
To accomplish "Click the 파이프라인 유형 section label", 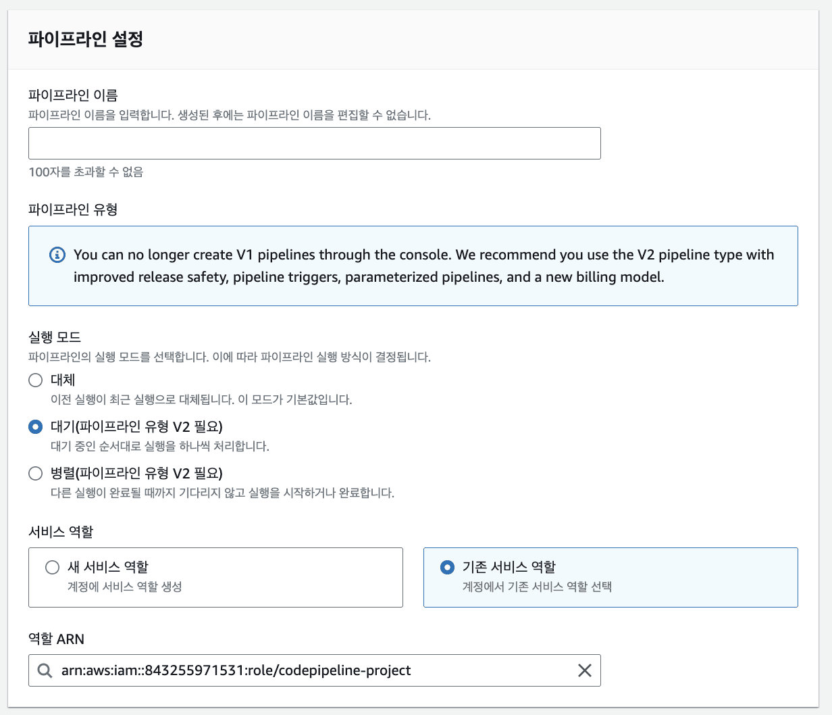I will tap(73, 209).
